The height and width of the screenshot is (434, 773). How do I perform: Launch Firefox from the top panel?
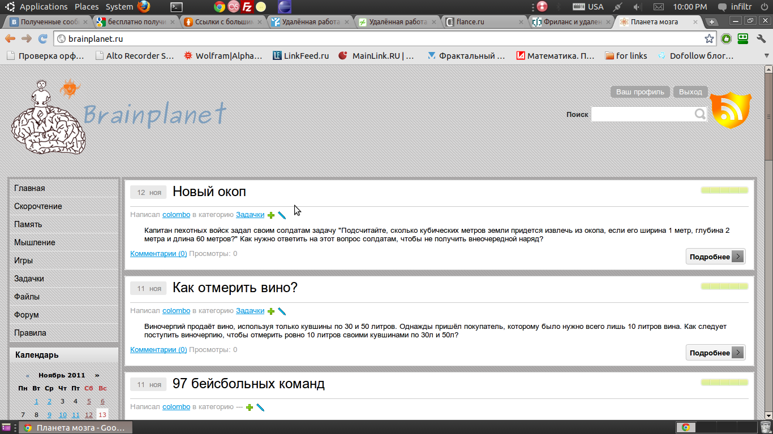(x=144, y=7)
